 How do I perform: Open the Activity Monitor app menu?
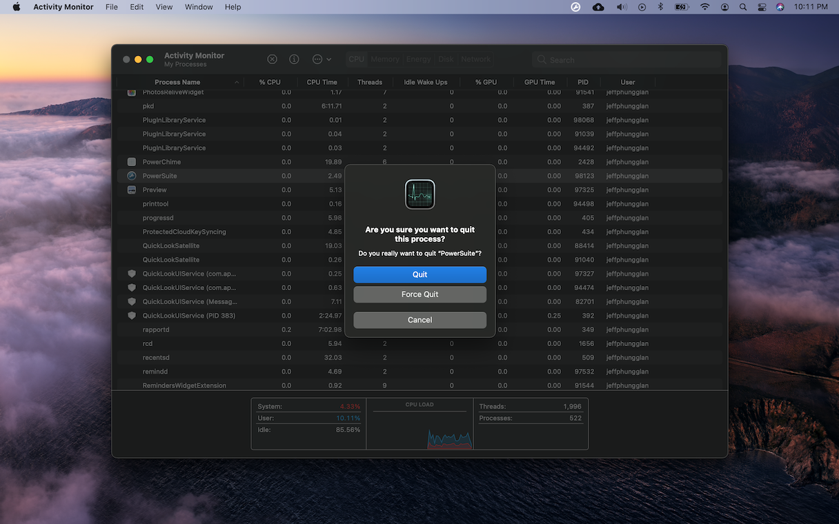(63, 7)
